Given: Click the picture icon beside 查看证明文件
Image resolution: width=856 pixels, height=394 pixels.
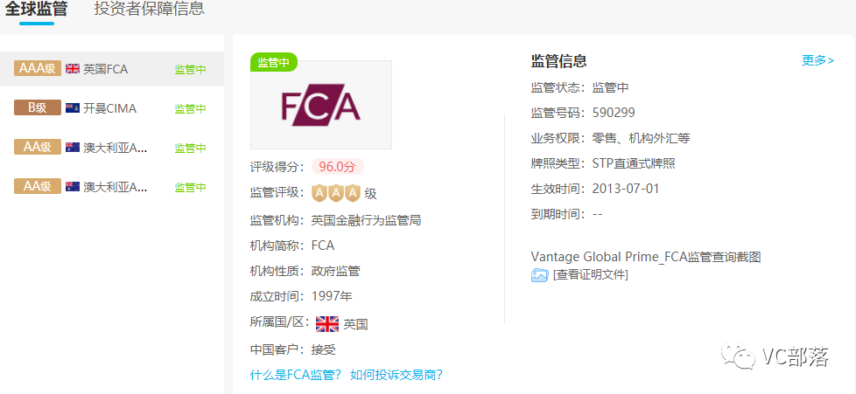Looking at the screenshot, I should click(539, 275).
